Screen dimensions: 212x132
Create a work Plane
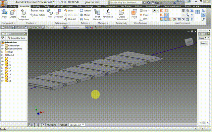click(134, 14)
